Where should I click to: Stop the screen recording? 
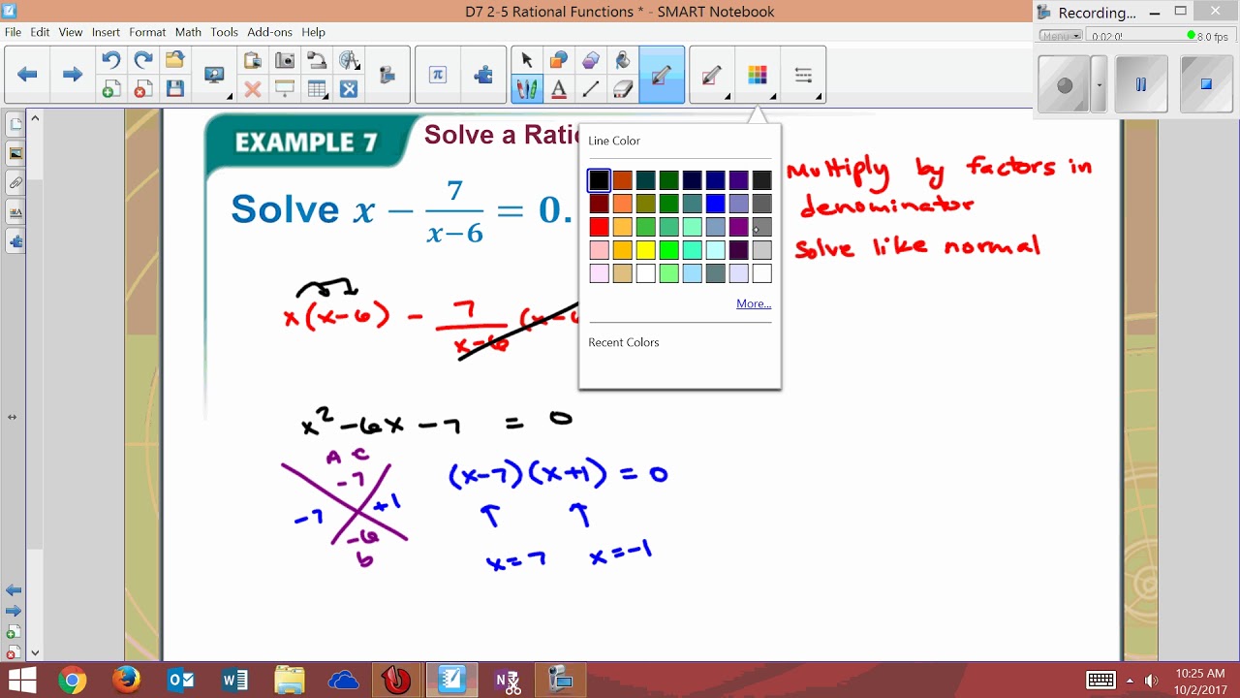(x=1206, y=84)
